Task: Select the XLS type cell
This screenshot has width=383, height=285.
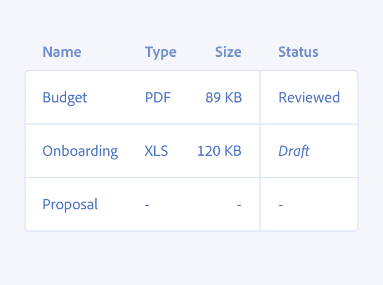Action: 156,151
